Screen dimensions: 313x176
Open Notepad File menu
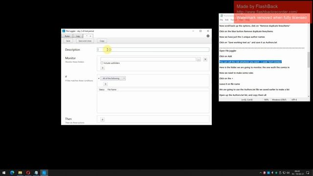pyautogui.click(x=221, y=20)
